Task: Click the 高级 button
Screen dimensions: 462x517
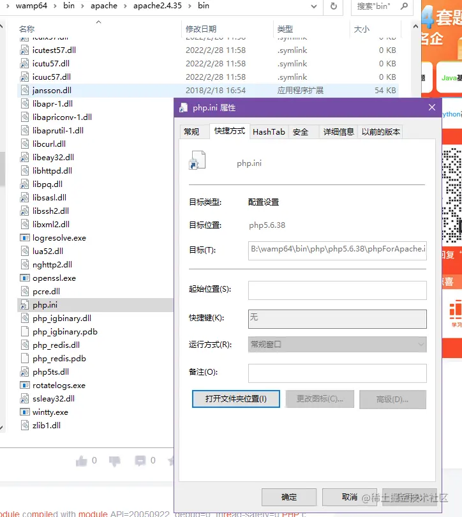Action: tap(392, 400)
